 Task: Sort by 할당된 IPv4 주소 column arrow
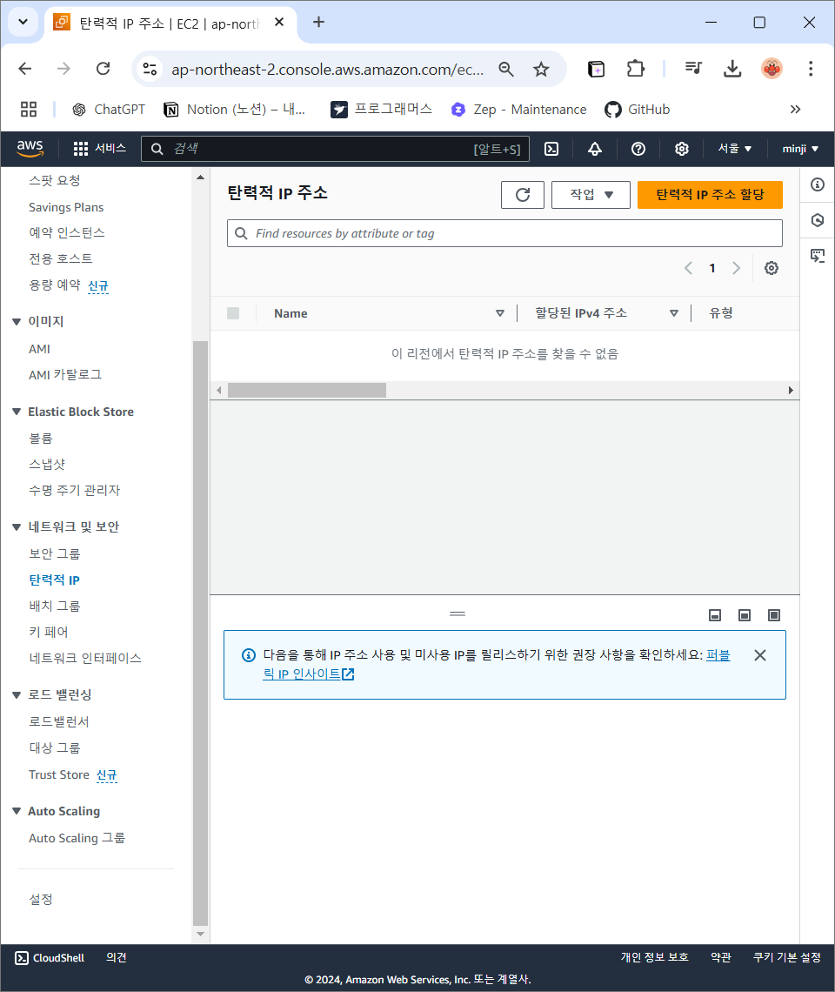tap(674, 313)
